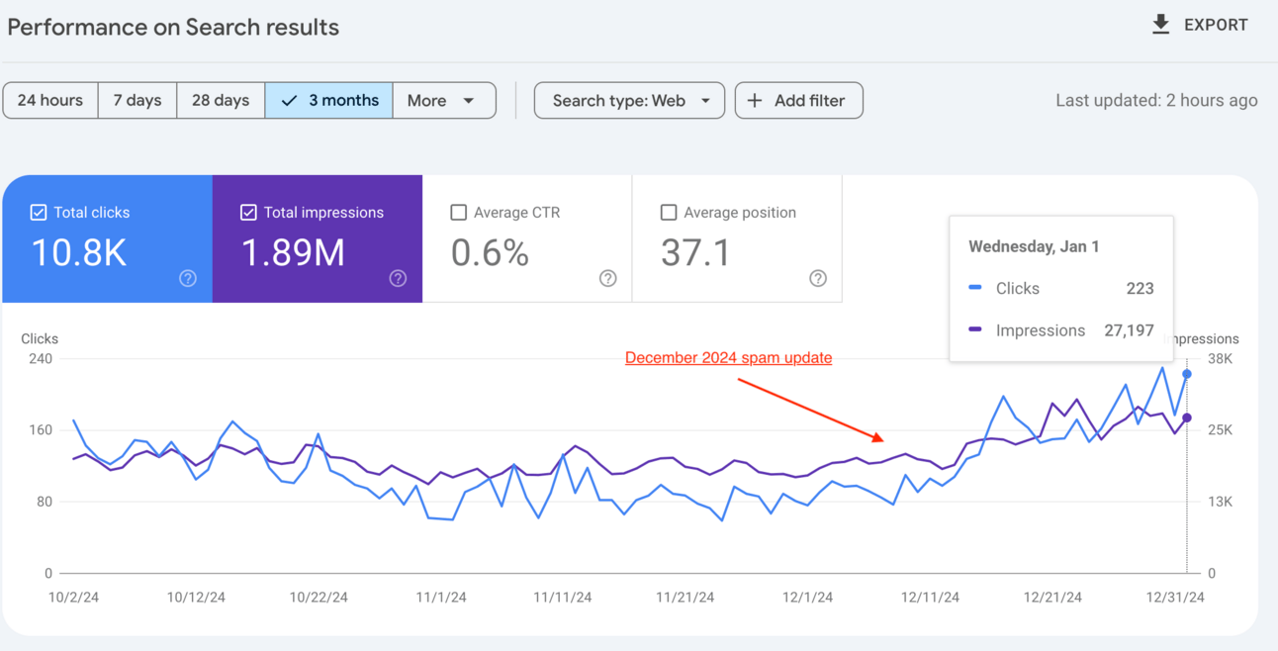This screenshot has width=1278, height=651.
Task: Click the Export download icon
Action: (x=1161, y=25)
